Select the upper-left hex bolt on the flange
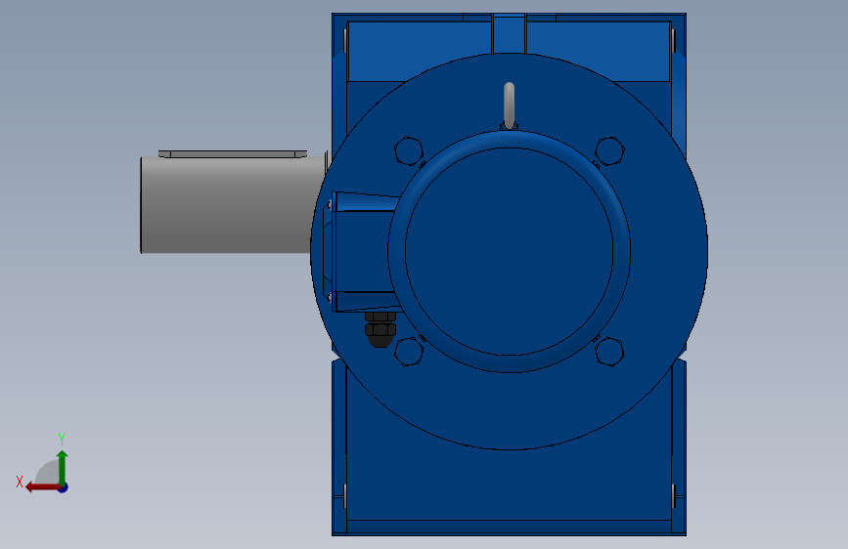 (x=408, y=150)
